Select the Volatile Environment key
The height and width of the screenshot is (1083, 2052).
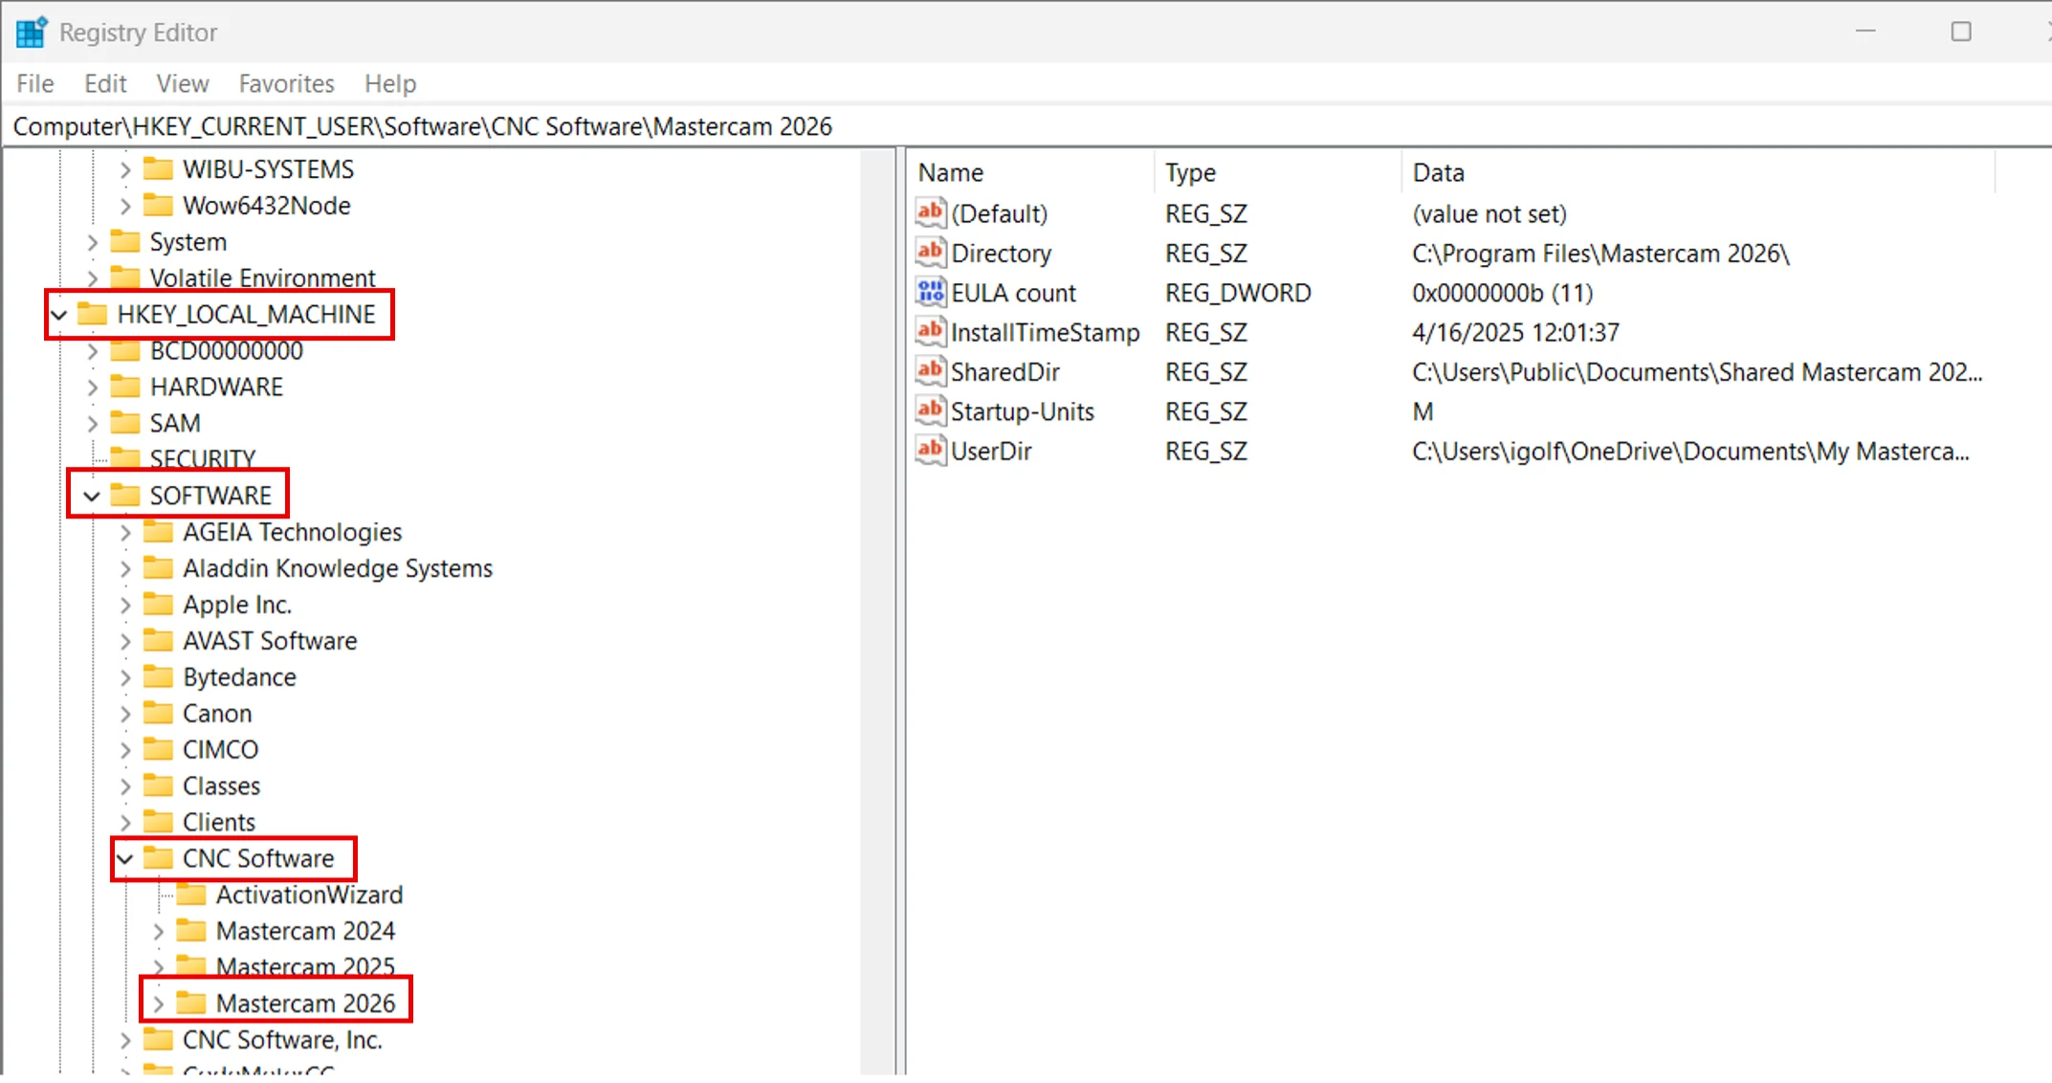tap(262, 278)
